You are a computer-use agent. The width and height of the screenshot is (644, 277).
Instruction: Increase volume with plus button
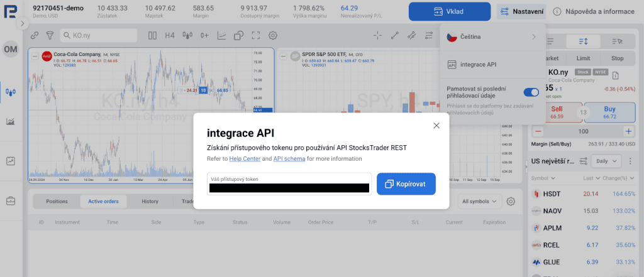(x=628, y=132)
